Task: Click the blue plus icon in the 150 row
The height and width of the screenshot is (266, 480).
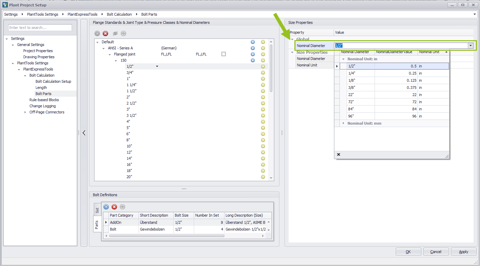Action: click(x=253, y=60)
